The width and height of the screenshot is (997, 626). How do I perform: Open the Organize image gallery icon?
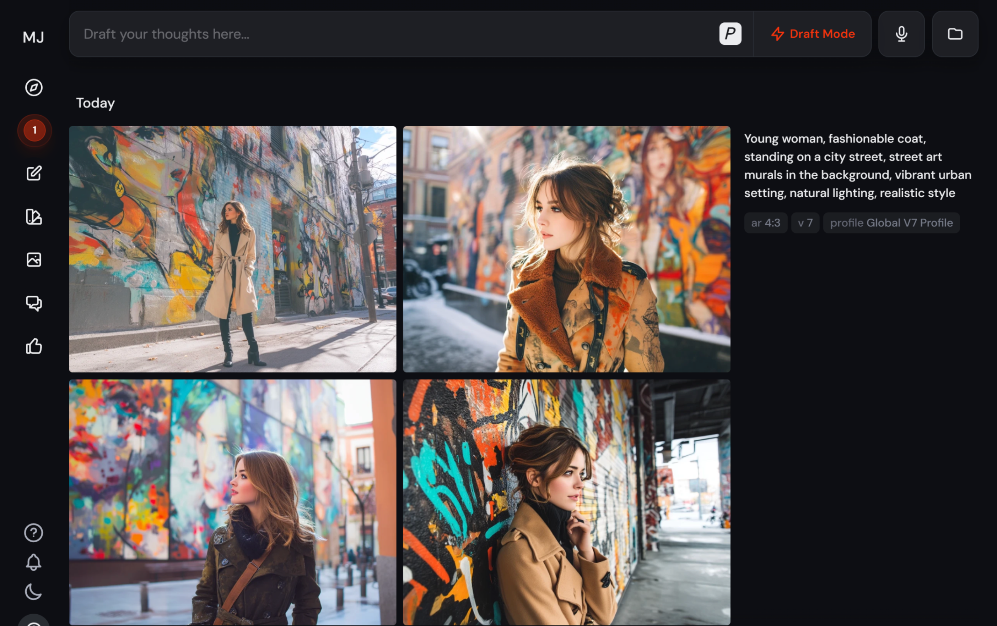tap(34, 260)
